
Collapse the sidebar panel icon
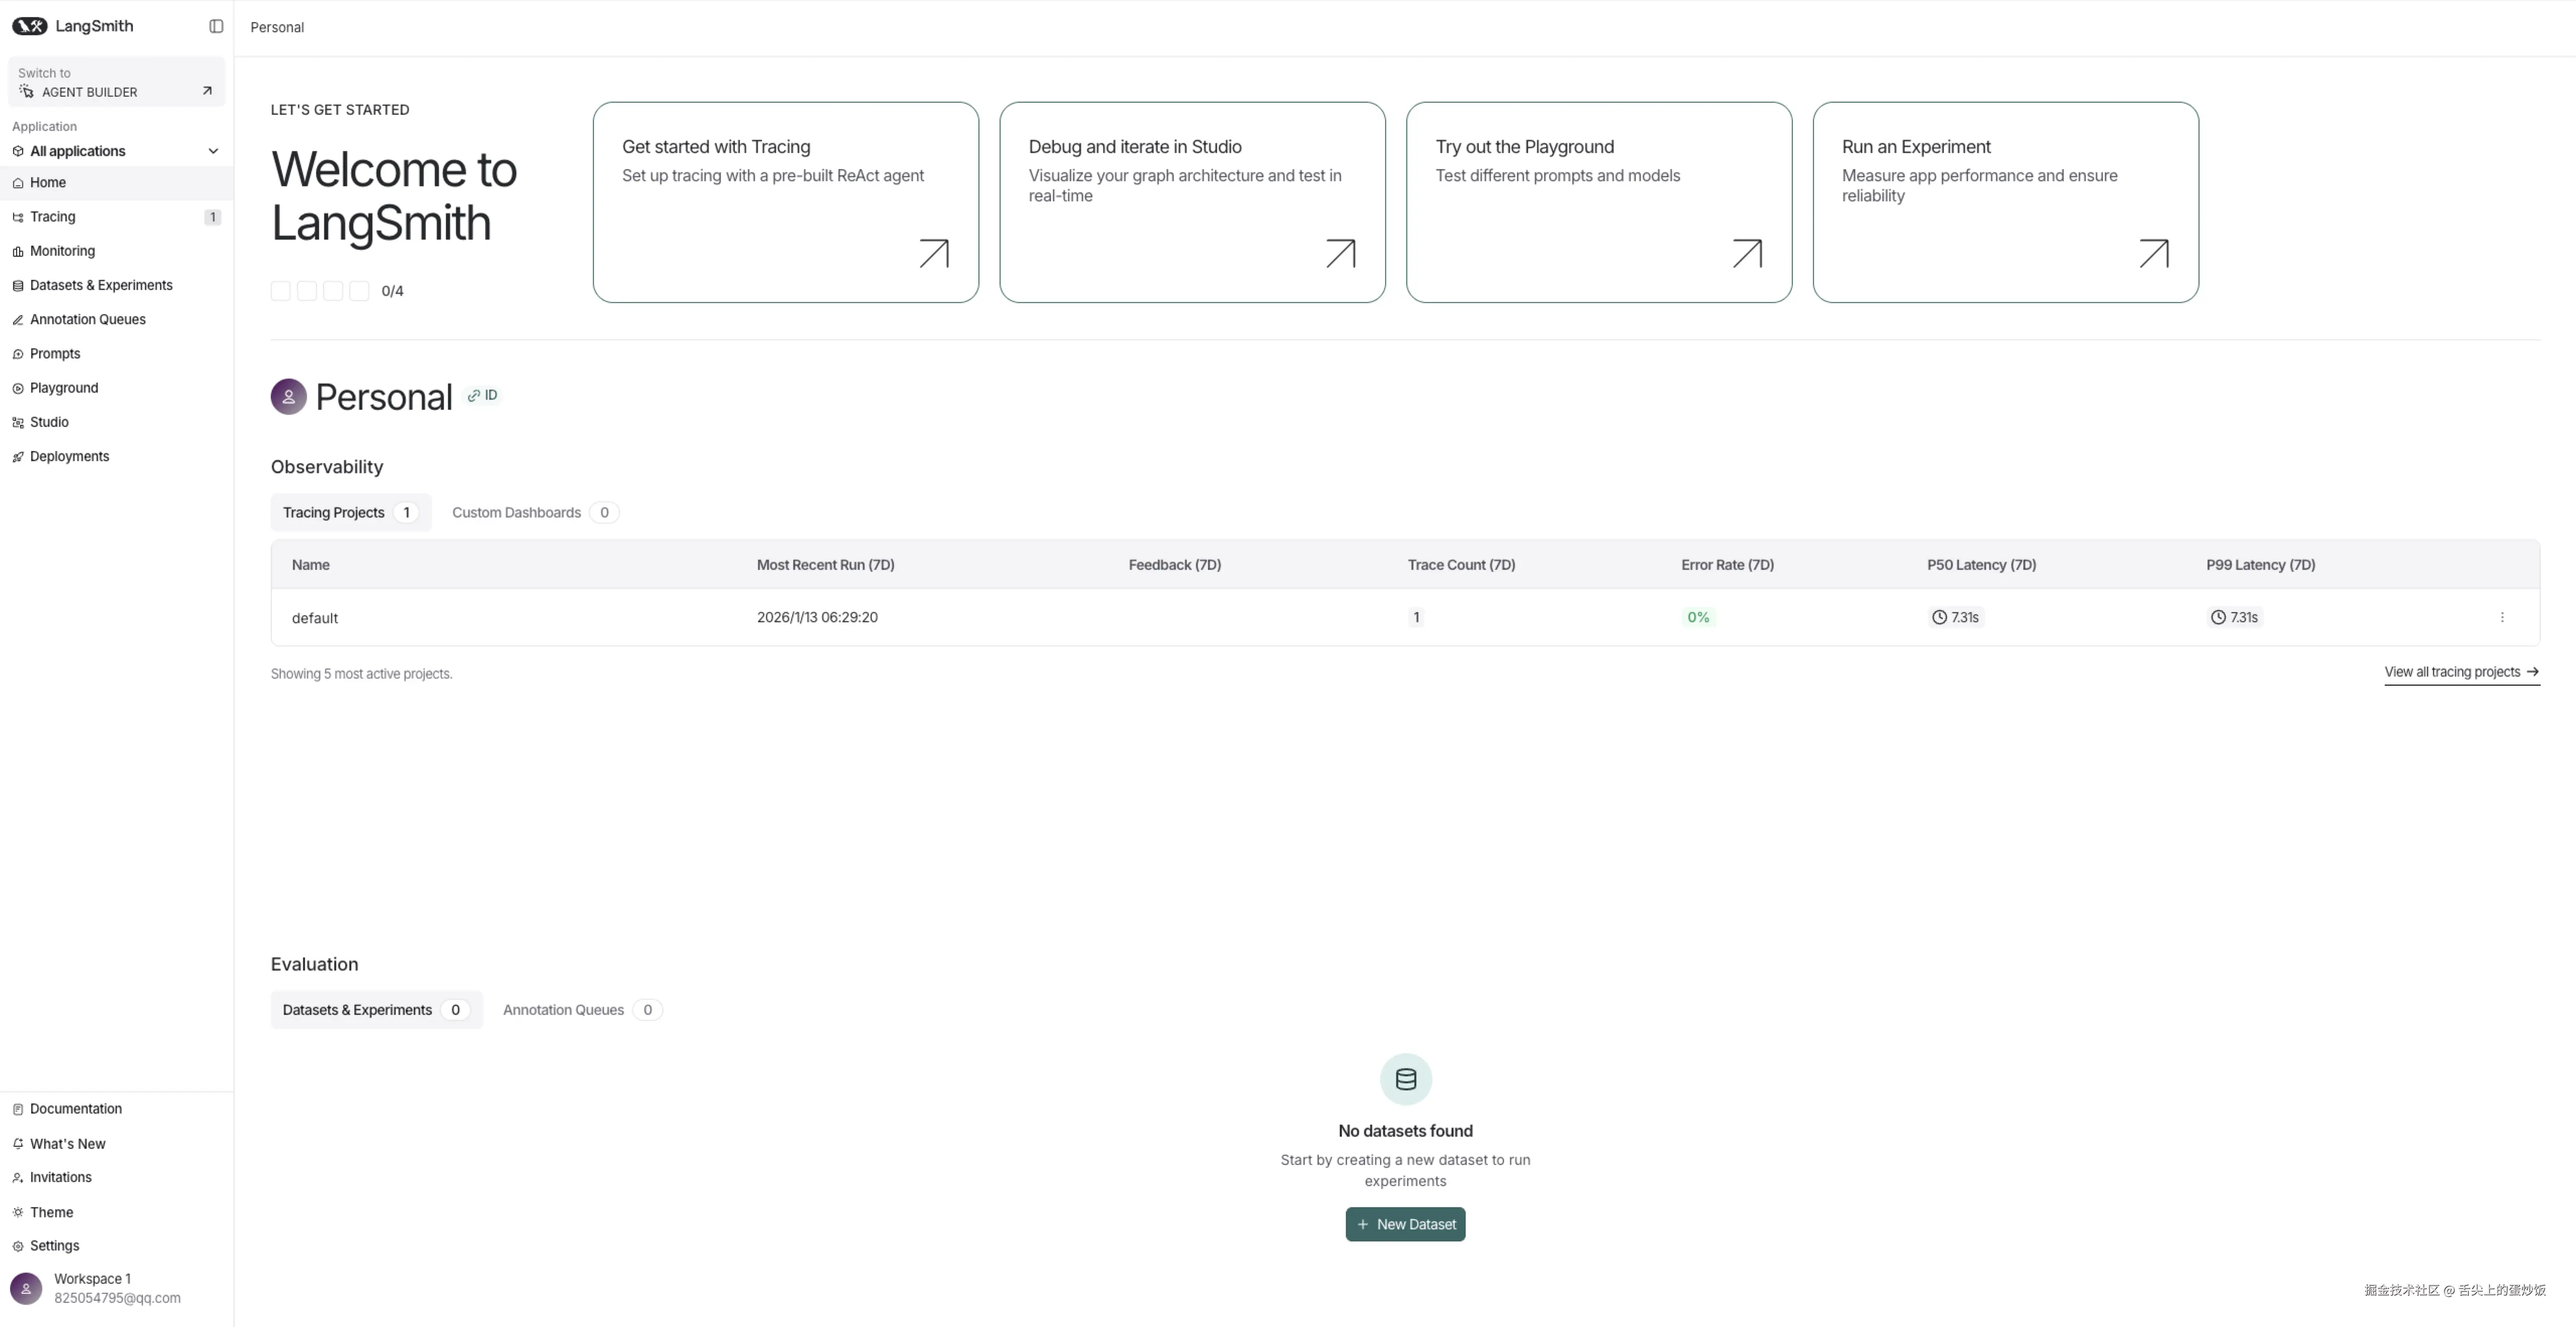216,26
